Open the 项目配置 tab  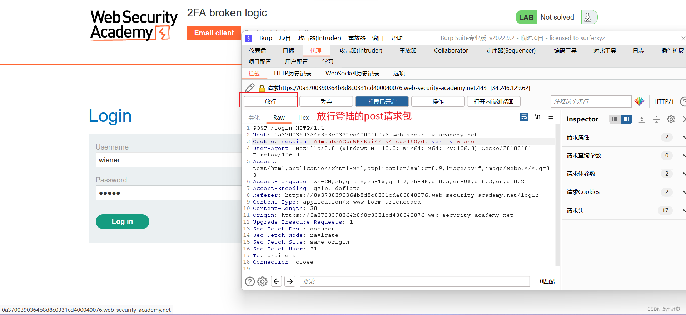click(x=260, y=62)
